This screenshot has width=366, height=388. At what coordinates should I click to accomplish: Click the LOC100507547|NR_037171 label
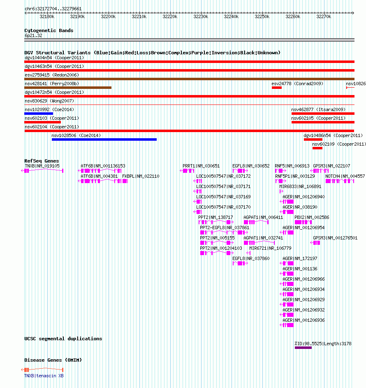223,186
